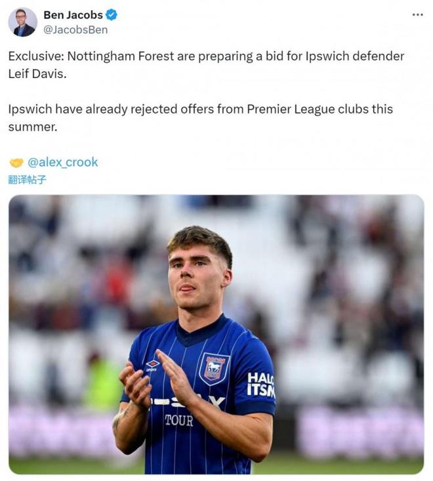Open Ben Jacobs' profile avatar

pos(23,22)
